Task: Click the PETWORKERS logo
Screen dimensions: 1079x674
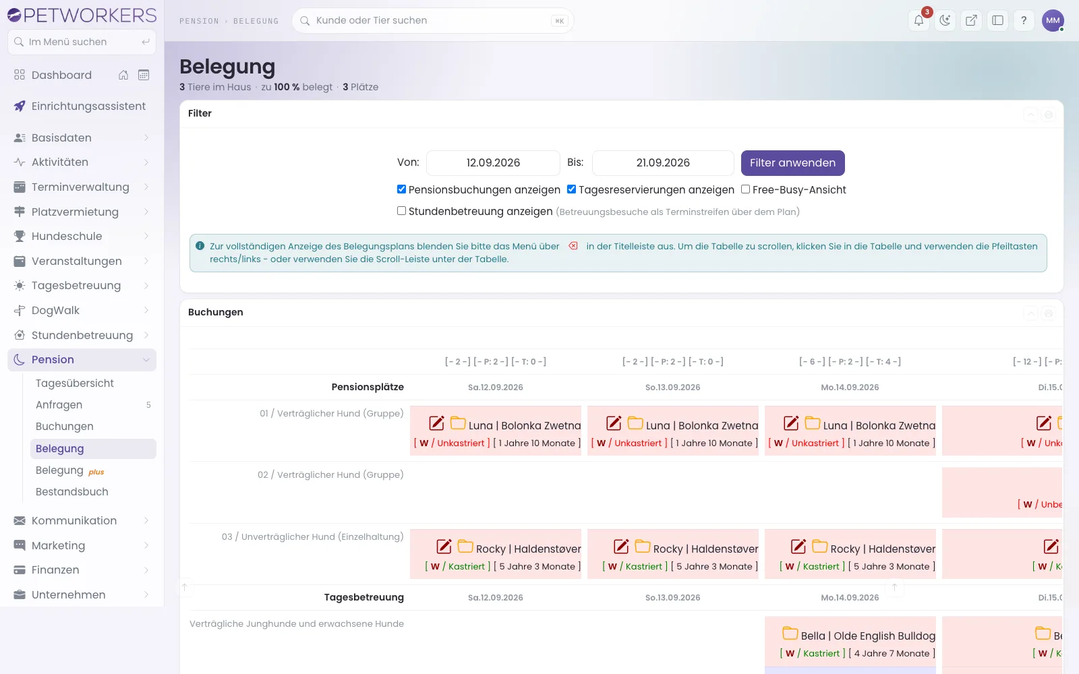Action: (82, 15)
